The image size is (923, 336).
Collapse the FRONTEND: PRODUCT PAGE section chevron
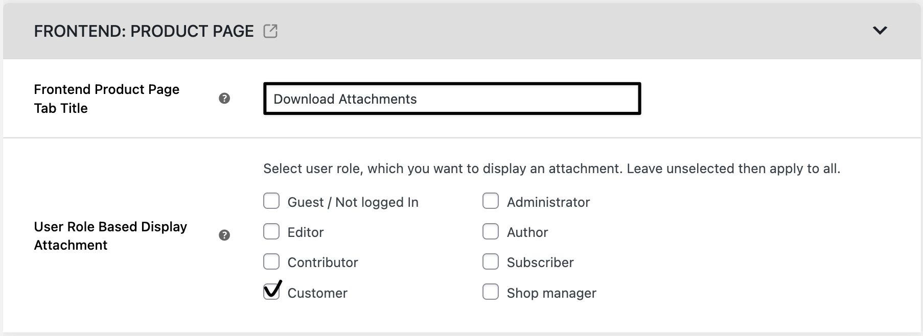(x=881, y=31)
